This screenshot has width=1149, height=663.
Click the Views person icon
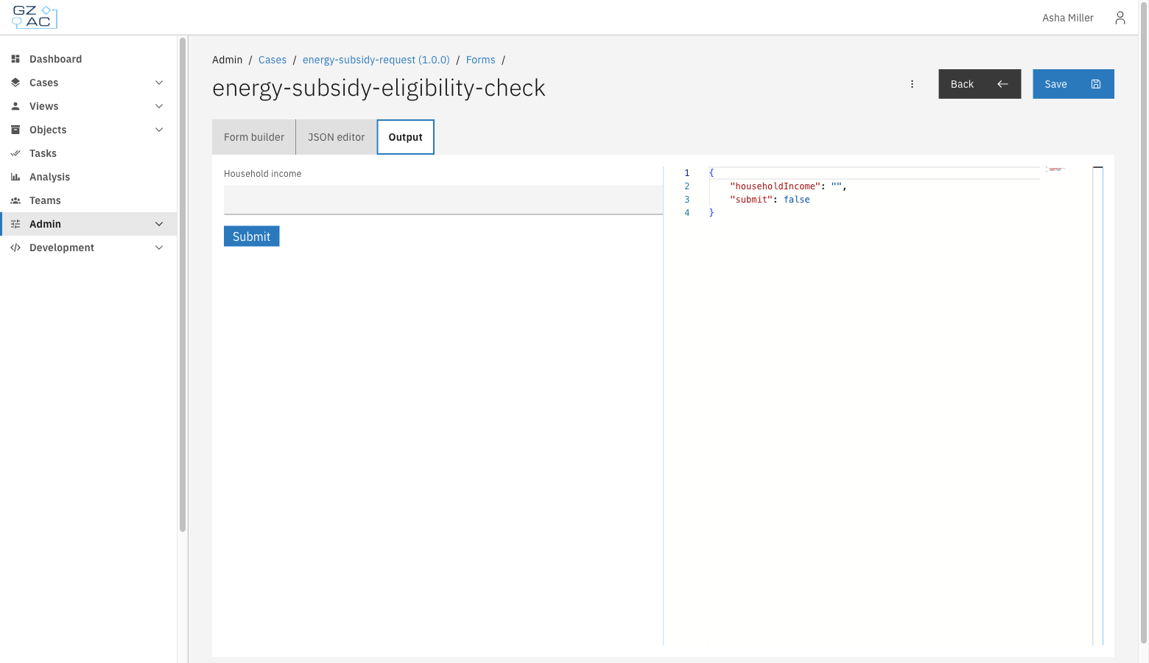[15, 106]
